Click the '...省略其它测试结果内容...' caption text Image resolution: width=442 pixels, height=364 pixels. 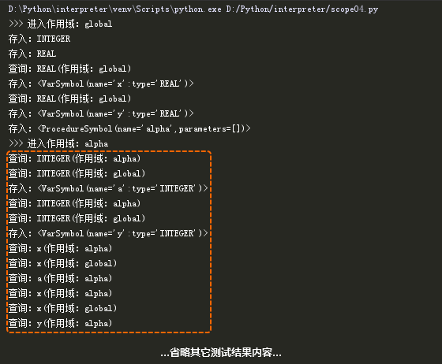click(221, 352)
